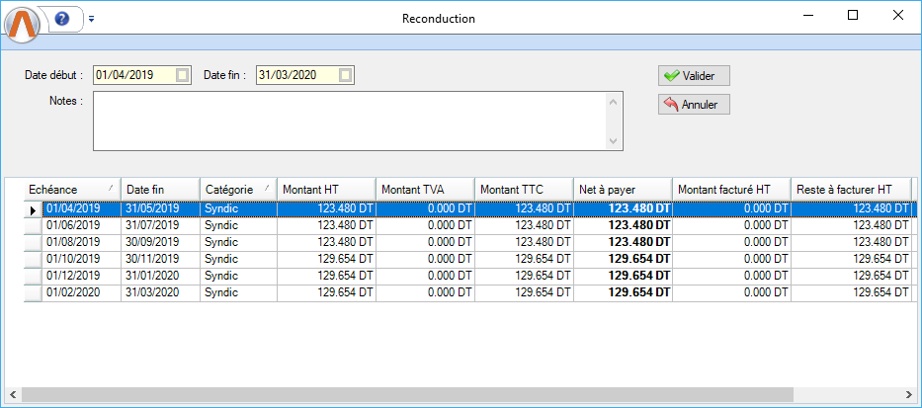Open the Date fin calendar picker
This screenshot has height=408, width=922.
345,75
